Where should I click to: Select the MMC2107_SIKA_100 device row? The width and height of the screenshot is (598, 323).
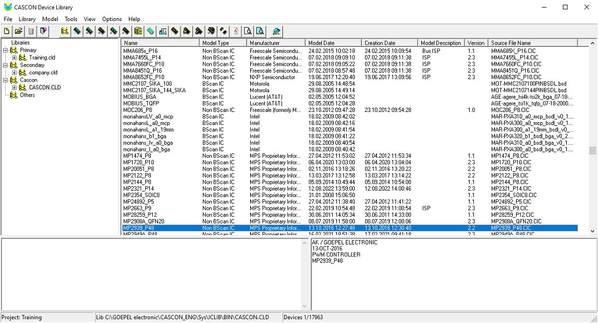click(350, 84)
